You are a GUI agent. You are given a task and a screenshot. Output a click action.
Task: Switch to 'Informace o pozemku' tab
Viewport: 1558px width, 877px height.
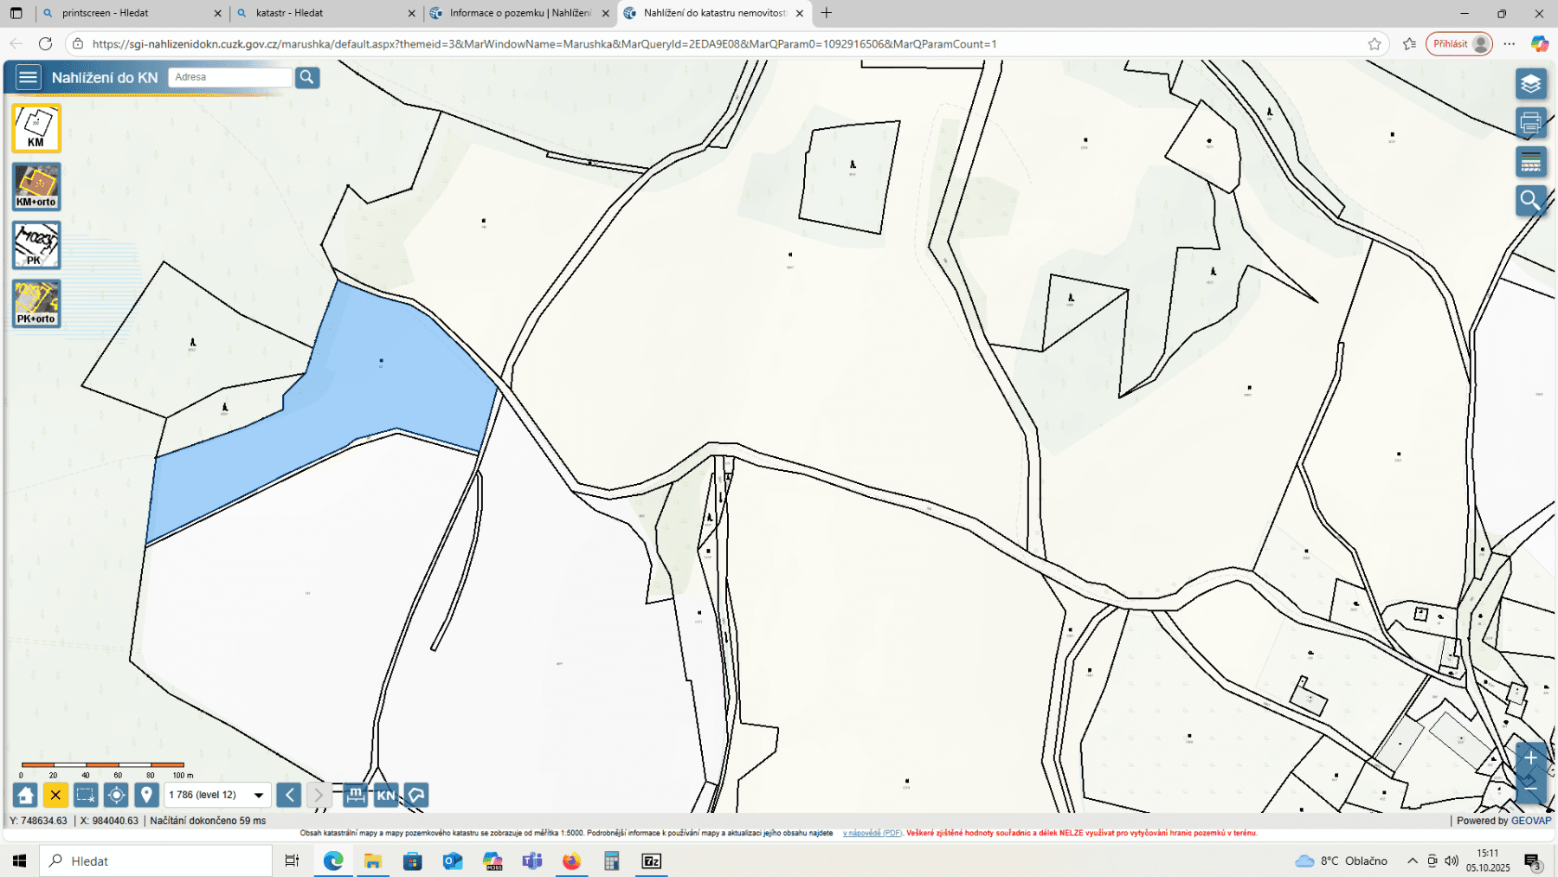[x=519, y=13]
